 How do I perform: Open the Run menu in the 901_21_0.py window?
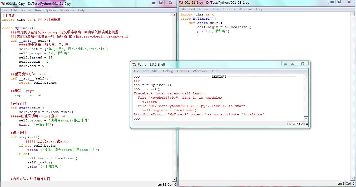(x=38, y=10)
